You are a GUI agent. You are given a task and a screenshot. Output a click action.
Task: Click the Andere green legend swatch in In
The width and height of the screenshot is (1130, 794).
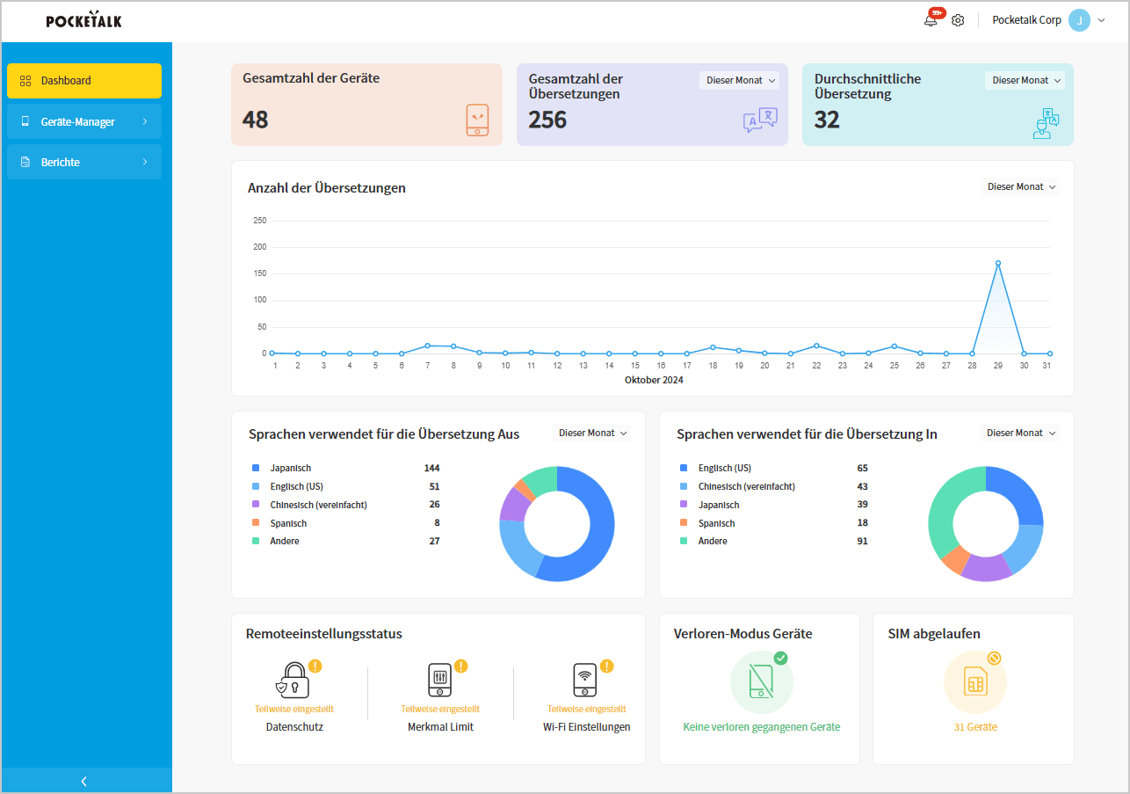tap(684, 541)
